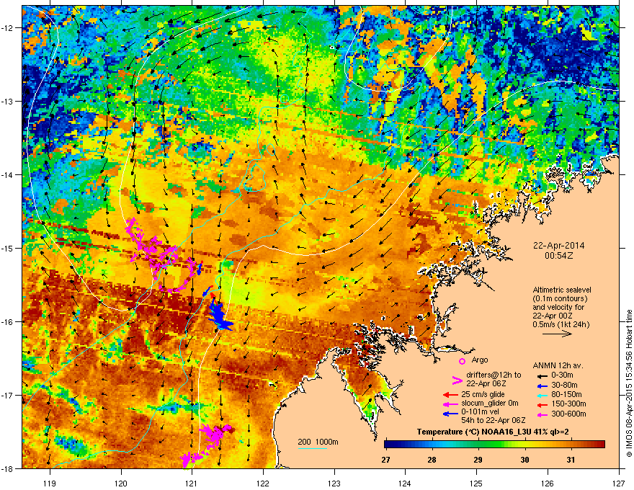Click the 'and velocity for' text

(558, 307)
